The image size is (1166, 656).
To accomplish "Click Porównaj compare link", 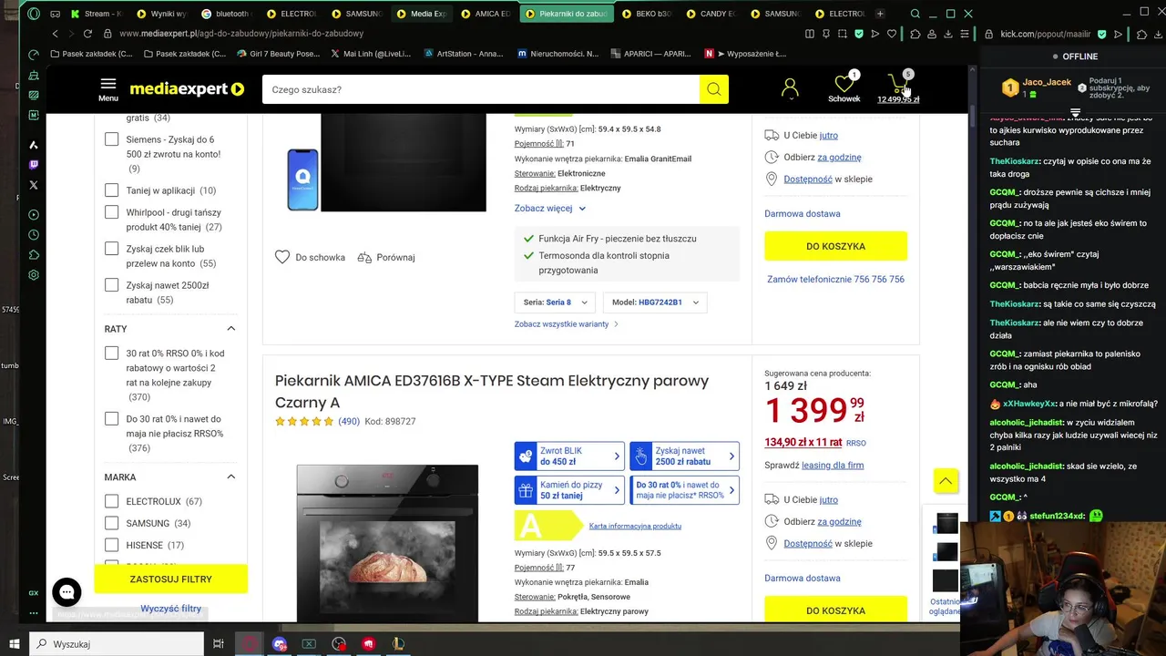I will 386,258.
